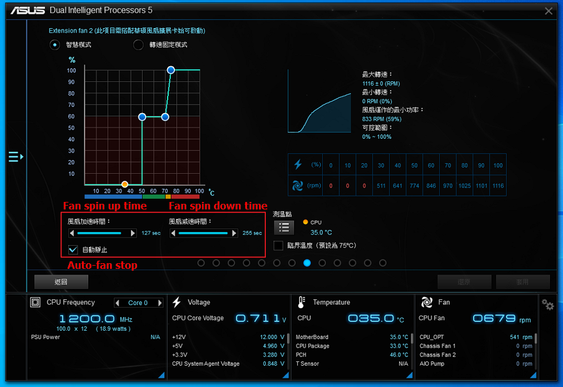
Task: Click the CPU System Agent Voltage row
Action: 228,364
